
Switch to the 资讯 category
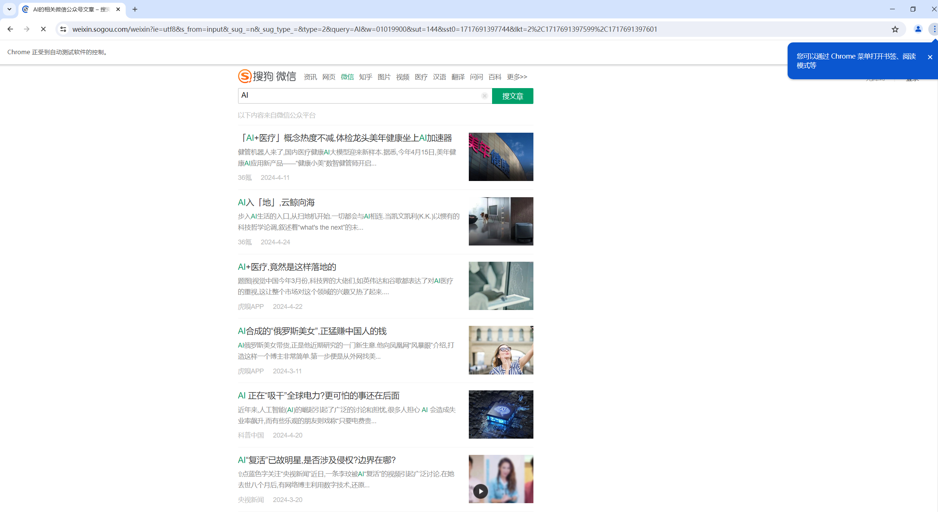click(310, 77)
